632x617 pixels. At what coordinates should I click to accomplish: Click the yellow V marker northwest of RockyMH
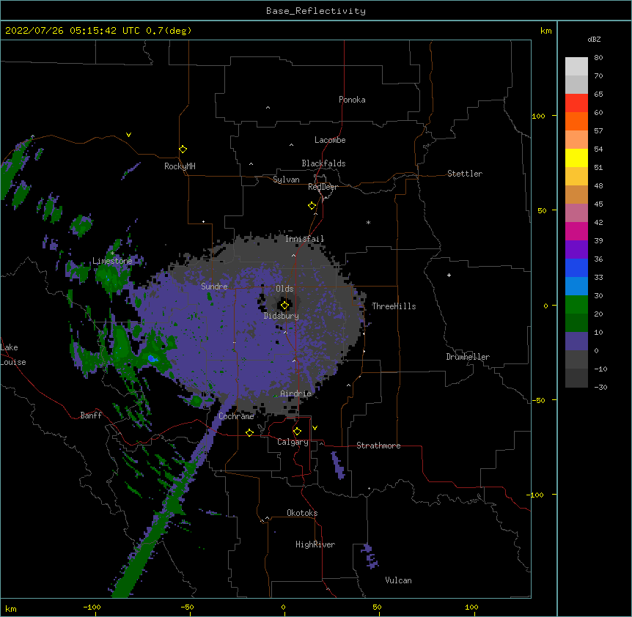128,135
